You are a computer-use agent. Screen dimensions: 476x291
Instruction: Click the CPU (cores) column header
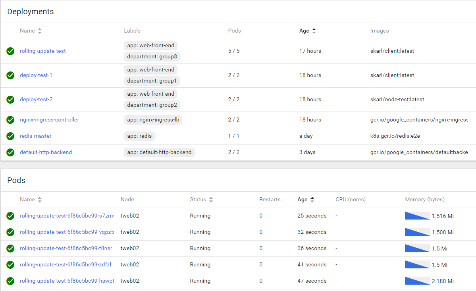(x=351, y=199)
